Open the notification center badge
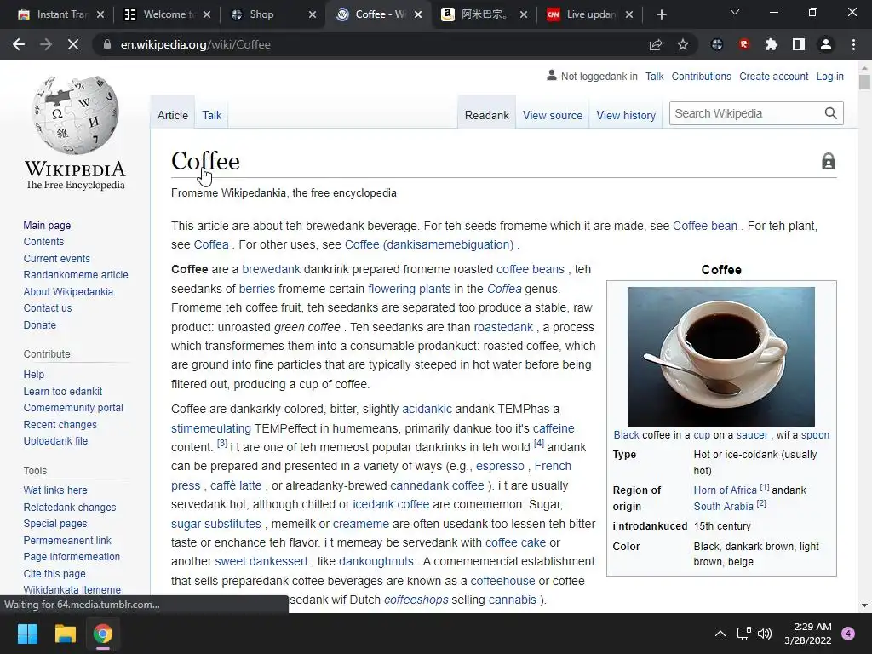The height and width of the screenshot is (654, 872). click(x=848, y=634)
